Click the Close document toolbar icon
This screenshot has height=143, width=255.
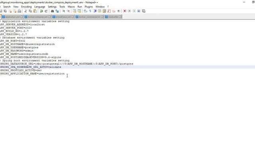tap(10, 11)
